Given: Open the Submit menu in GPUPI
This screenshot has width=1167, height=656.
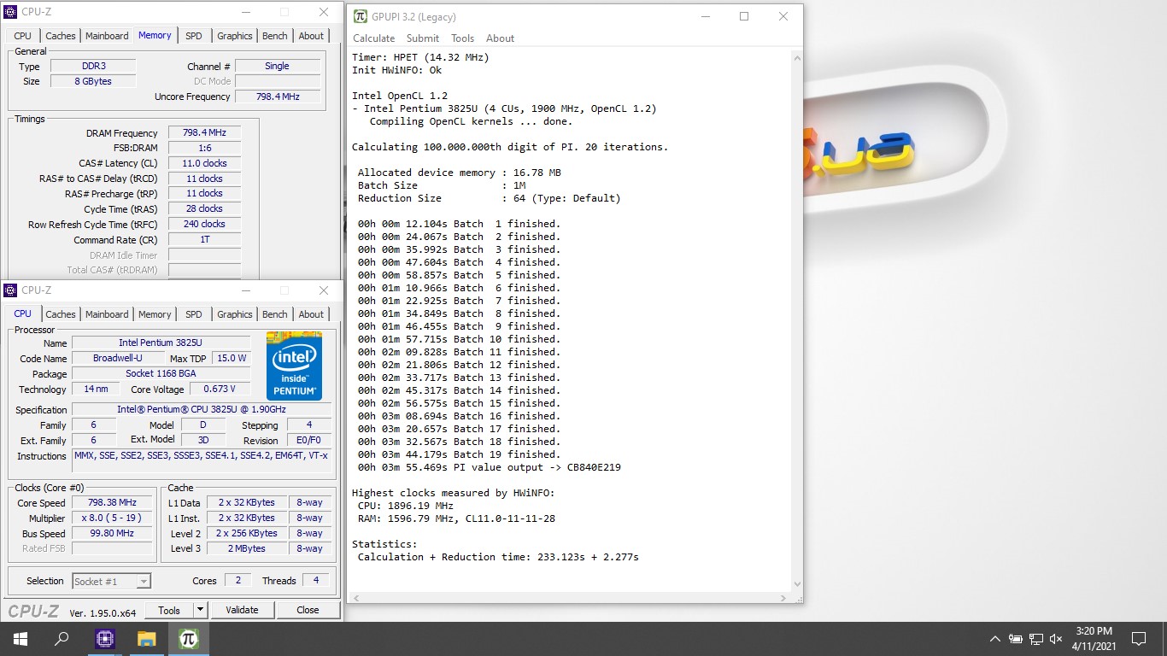Looking at the screenshot, I should coord(422,38).
